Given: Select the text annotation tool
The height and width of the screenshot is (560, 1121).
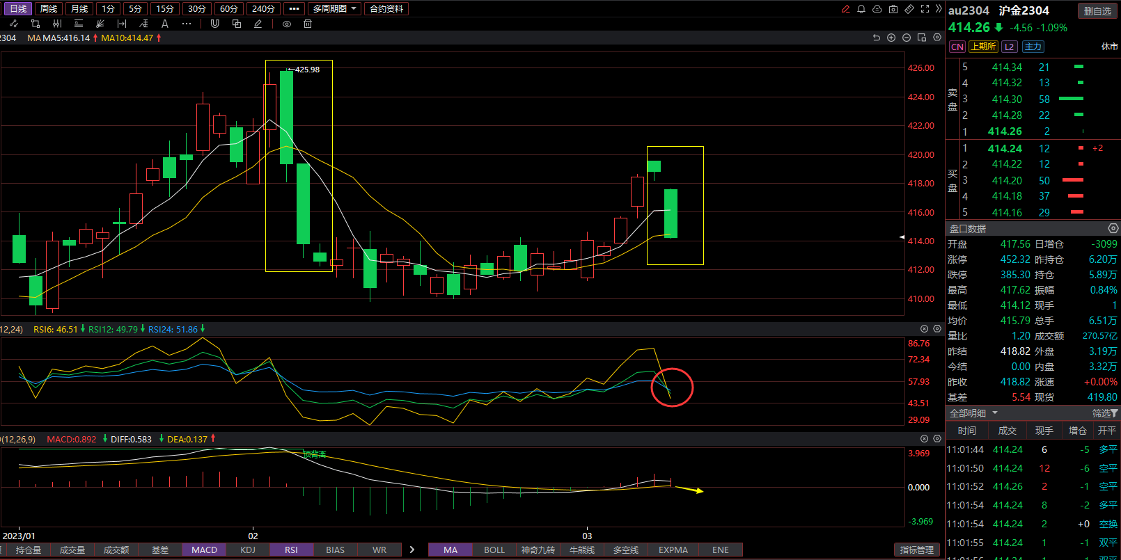Looking at the screenshot, I should 165,24.
